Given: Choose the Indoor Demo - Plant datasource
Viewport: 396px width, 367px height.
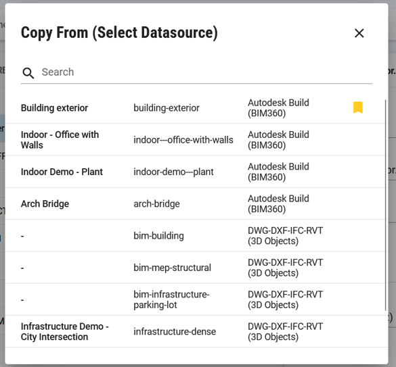Looking at the screenshot, I should 196,172.
